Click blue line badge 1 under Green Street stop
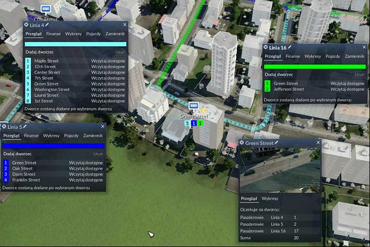 [194, 123]
